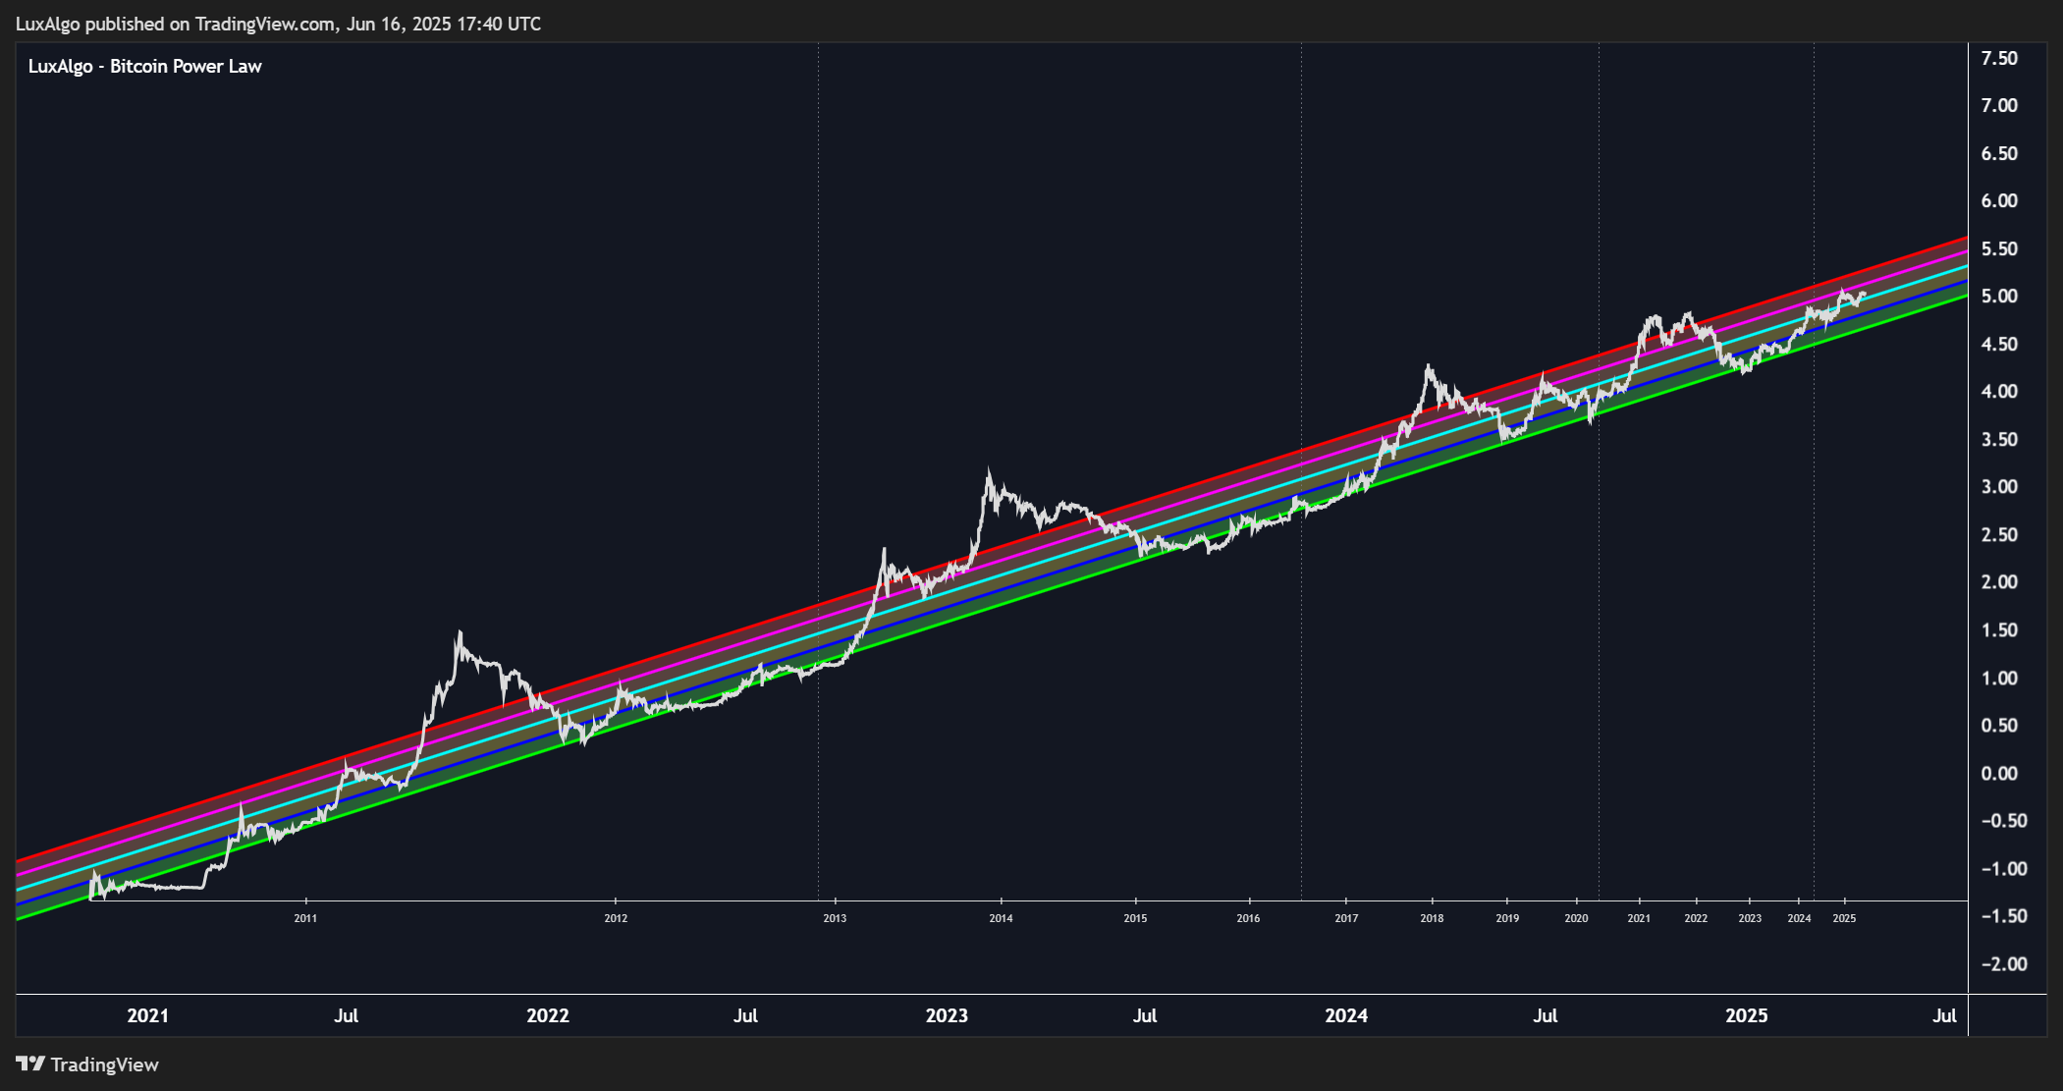The image size is (2063, 1091).
Task: Click the −1.00 price axis label
Action: (x=2003, y=868)
